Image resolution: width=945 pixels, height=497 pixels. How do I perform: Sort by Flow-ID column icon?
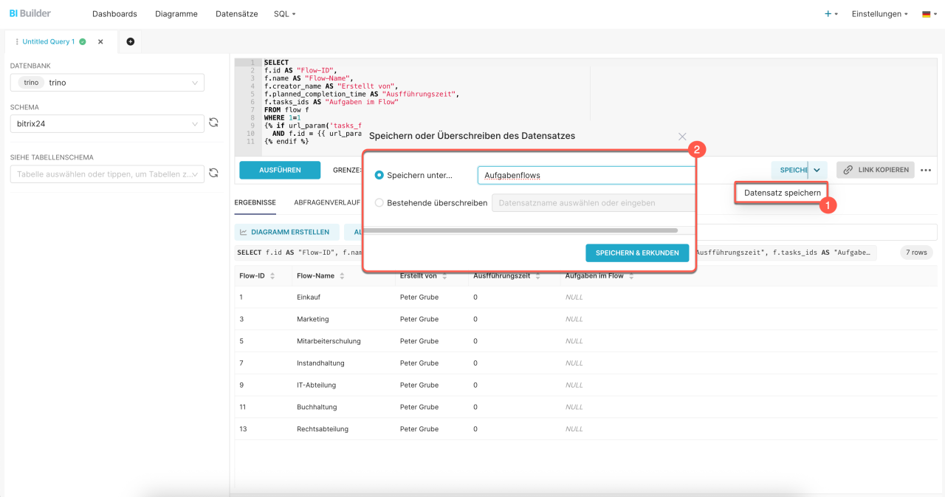pyautogui.click(x=272, y=276)
